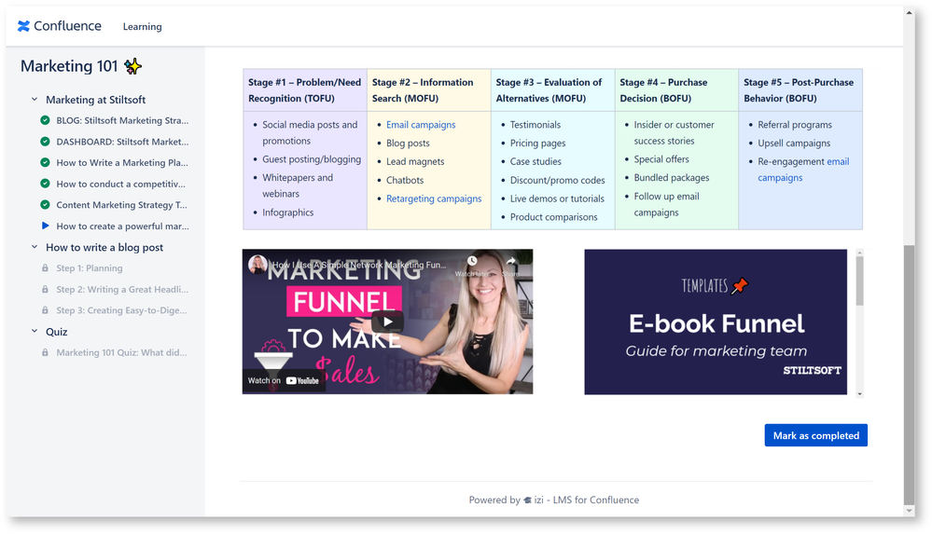Click the How to write a blog post heading
Screen dimensions: 932x534
coord(104,248)
